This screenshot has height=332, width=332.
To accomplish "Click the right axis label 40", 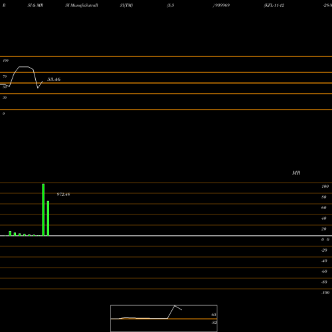I will [324, 218].
